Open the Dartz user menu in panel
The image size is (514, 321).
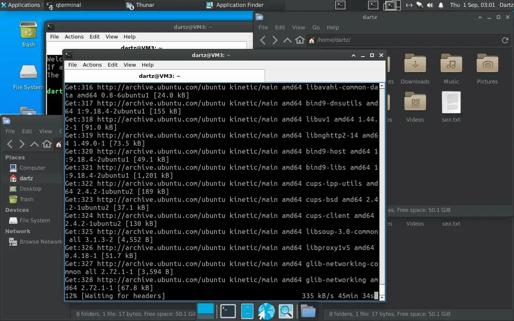click(506, 5)
